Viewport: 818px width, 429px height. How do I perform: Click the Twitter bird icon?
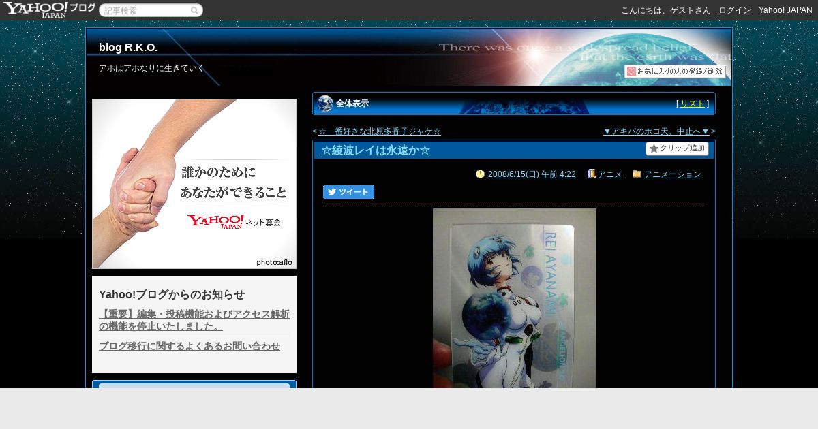[332, 192]
